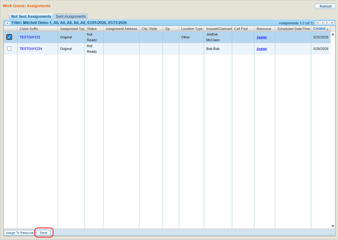Click the scroll up arrow in table
This screenshot has height=240, width=338.
click(x=333, y=34)
